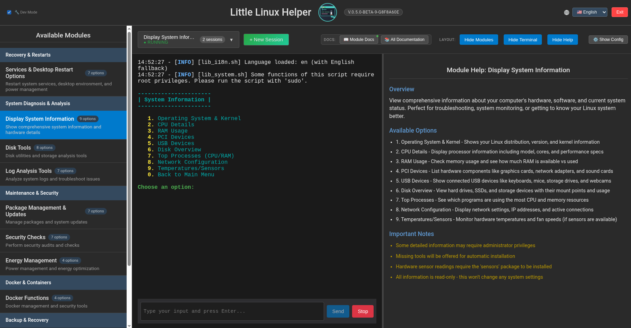This screenshot has height=328, width=631.
Task: Click help item '8. Network Configuration'
Action: (495, 210)
